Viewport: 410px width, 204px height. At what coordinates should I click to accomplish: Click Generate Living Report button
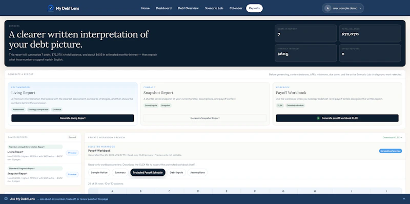coord(73,118)
